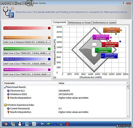
Task: Toggle the green Reference Processor square
Action: 49,49
